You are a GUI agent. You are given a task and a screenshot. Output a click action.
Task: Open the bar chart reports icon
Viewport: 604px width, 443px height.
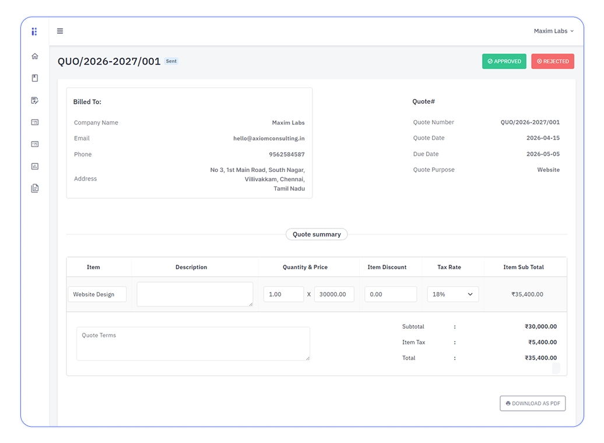34,166
